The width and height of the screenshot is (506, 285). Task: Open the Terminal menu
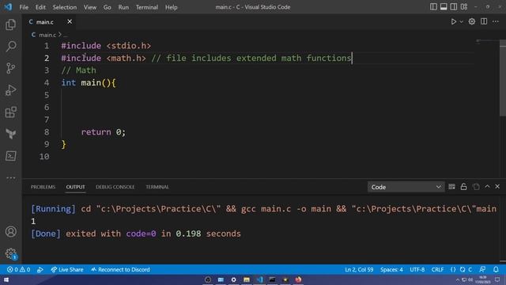[x=147, y=7]
